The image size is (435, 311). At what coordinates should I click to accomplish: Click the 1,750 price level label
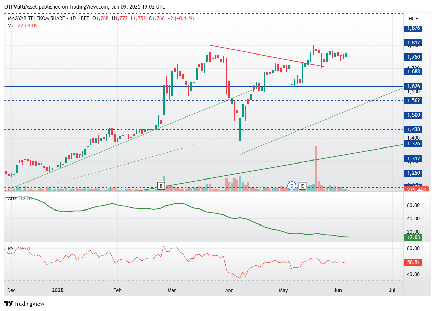(x=413, y=57)
